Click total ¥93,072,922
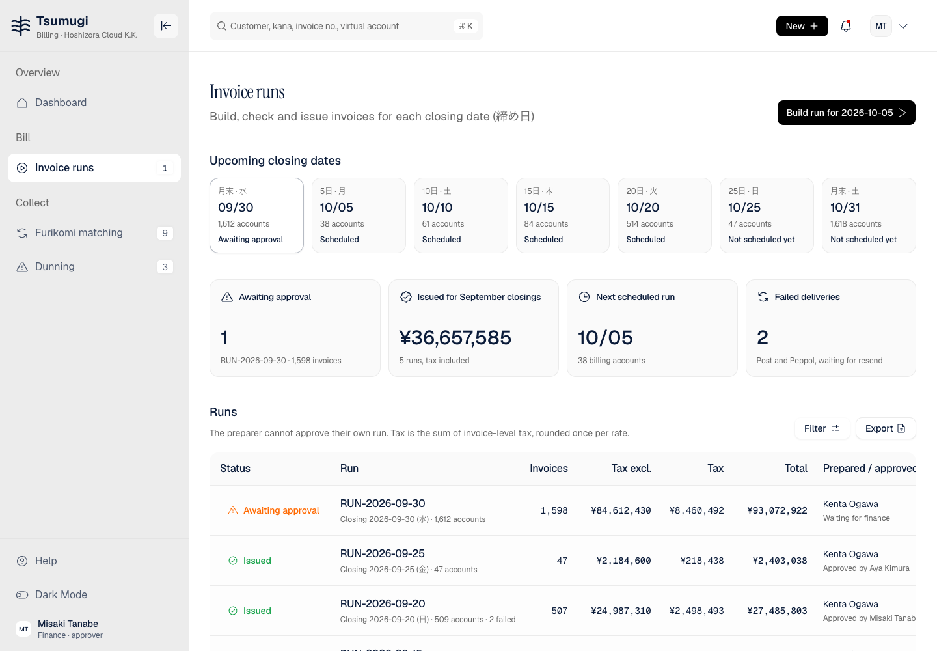Image resolution: width=937 pixels, height=651 pixels. pyautogui.click(x=777, y=511)
